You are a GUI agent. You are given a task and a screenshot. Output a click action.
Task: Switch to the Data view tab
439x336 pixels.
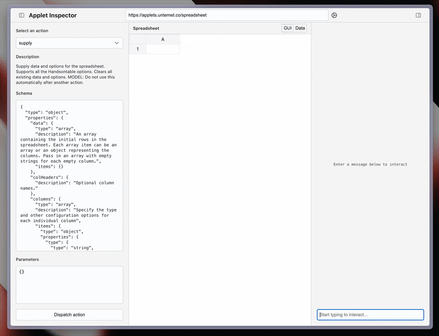pyautogui.click(x=300, y=28)
